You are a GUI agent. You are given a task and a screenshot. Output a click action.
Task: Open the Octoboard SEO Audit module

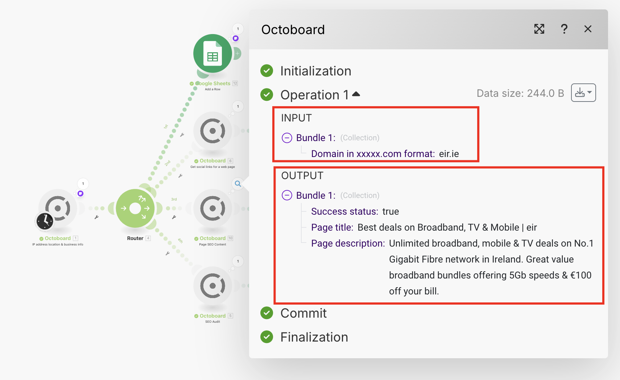tap(212, 286)
